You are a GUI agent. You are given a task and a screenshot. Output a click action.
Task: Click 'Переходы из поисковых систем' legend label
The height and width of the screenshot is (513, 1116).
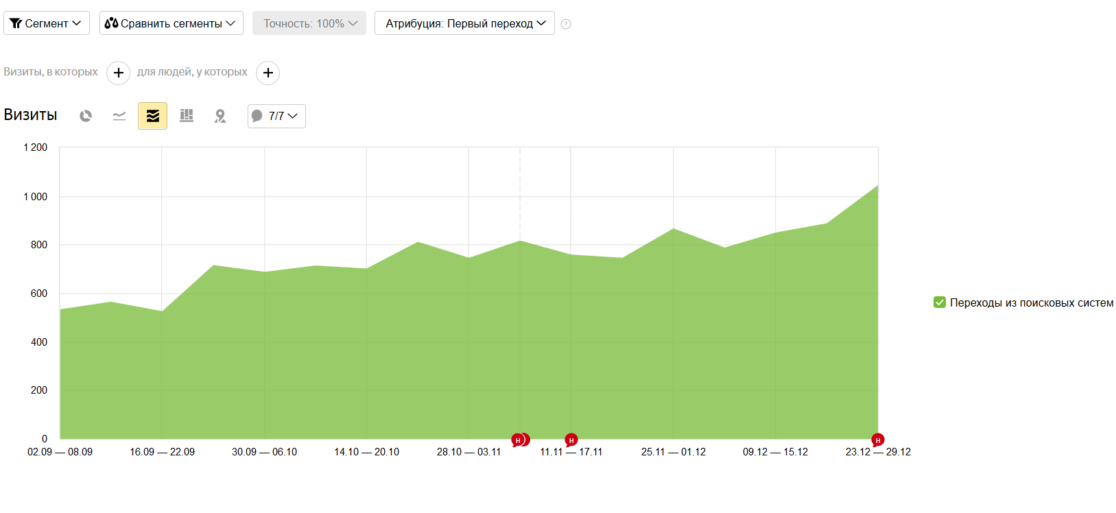point(1031,302)
